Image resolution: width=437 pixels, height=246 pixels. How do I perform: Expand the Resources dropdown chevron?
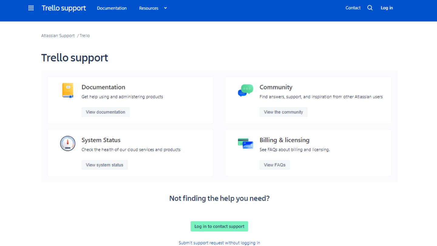coord(165,8)
